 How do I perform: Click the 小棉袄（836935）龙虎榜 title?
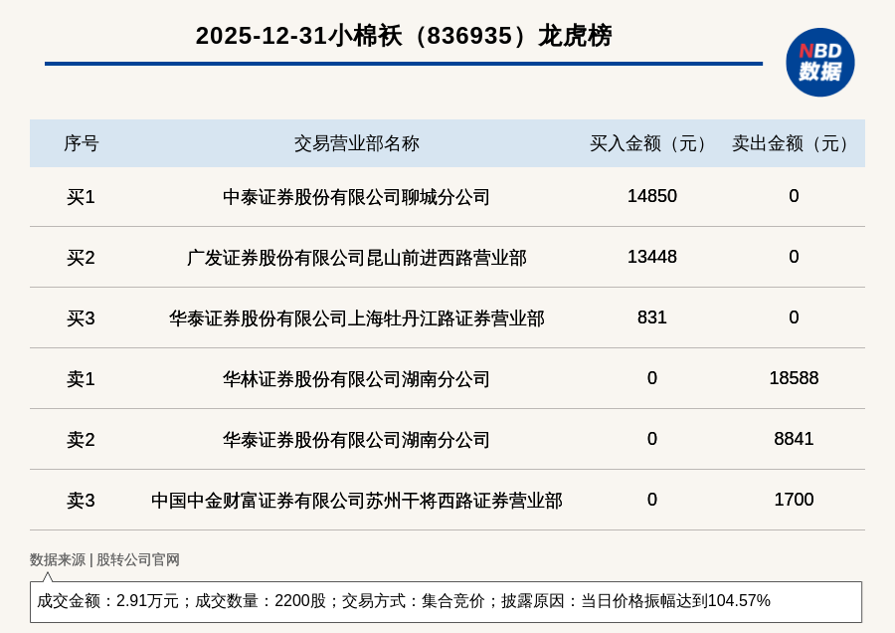click(404, 36)
